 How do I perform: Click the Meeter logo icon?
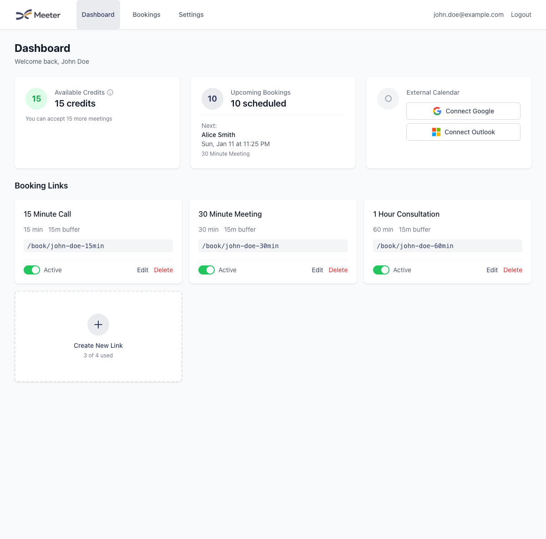(x=25, y=14)
